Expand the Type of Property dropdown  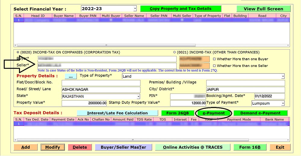pos(283,76)
